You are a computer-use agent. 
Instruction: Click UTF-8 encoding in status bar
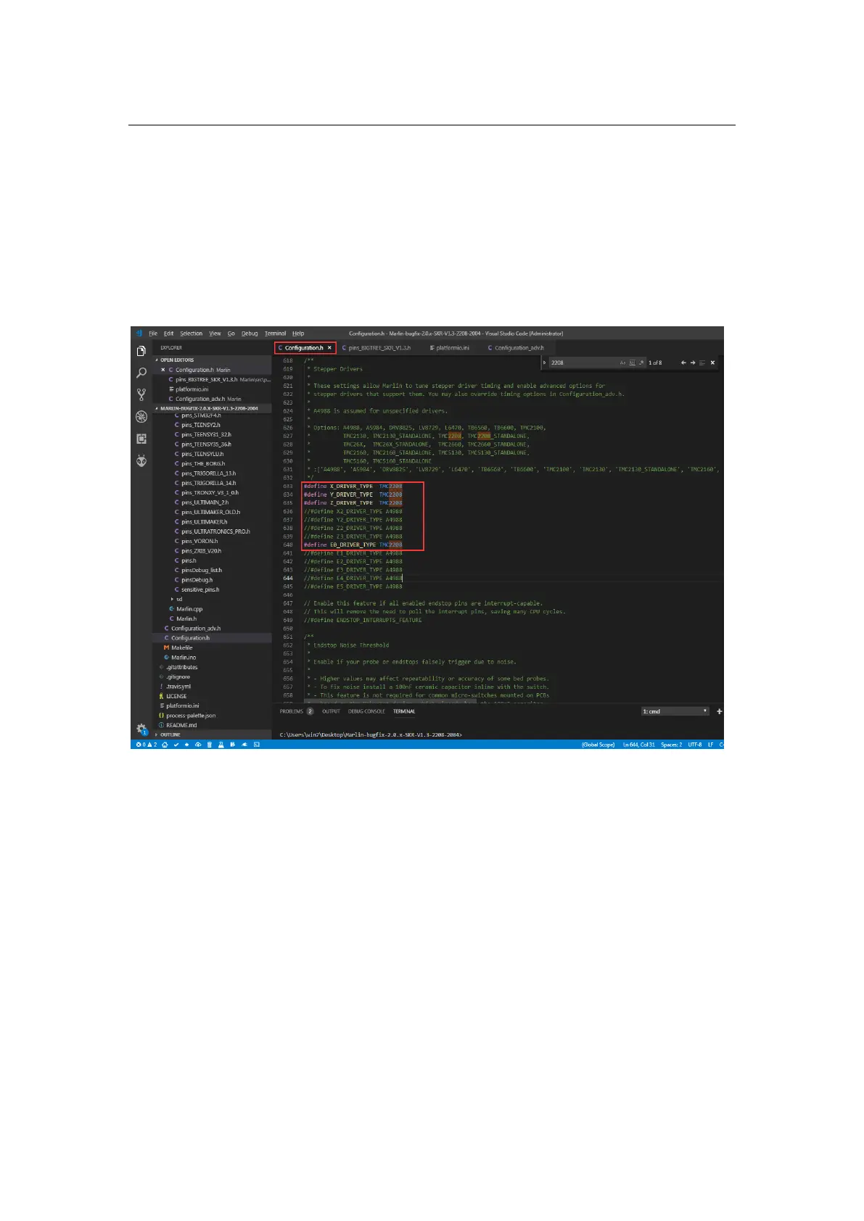coord(694,745)
